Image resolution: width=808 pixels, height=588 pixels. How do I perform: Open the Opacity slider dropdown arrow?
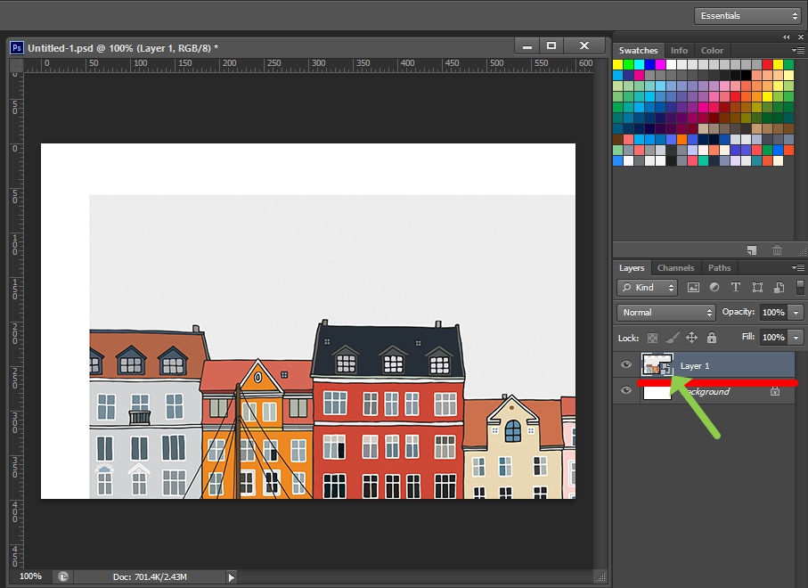tap(796, 313)
